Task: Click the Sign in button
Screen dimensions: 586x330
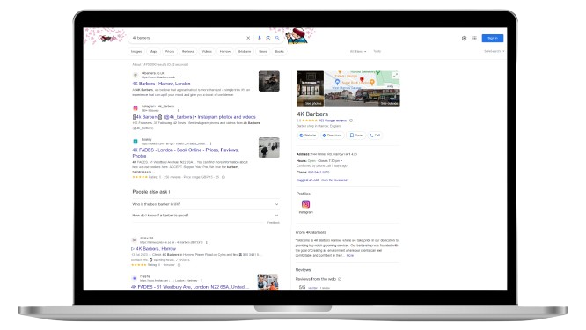Action: pos(492,38)
